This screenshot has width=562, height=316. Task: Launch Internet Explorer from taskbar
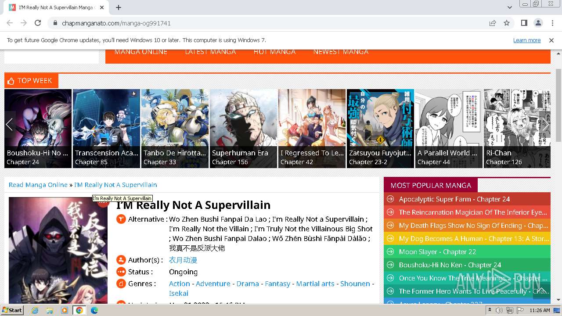coord(35,310)
